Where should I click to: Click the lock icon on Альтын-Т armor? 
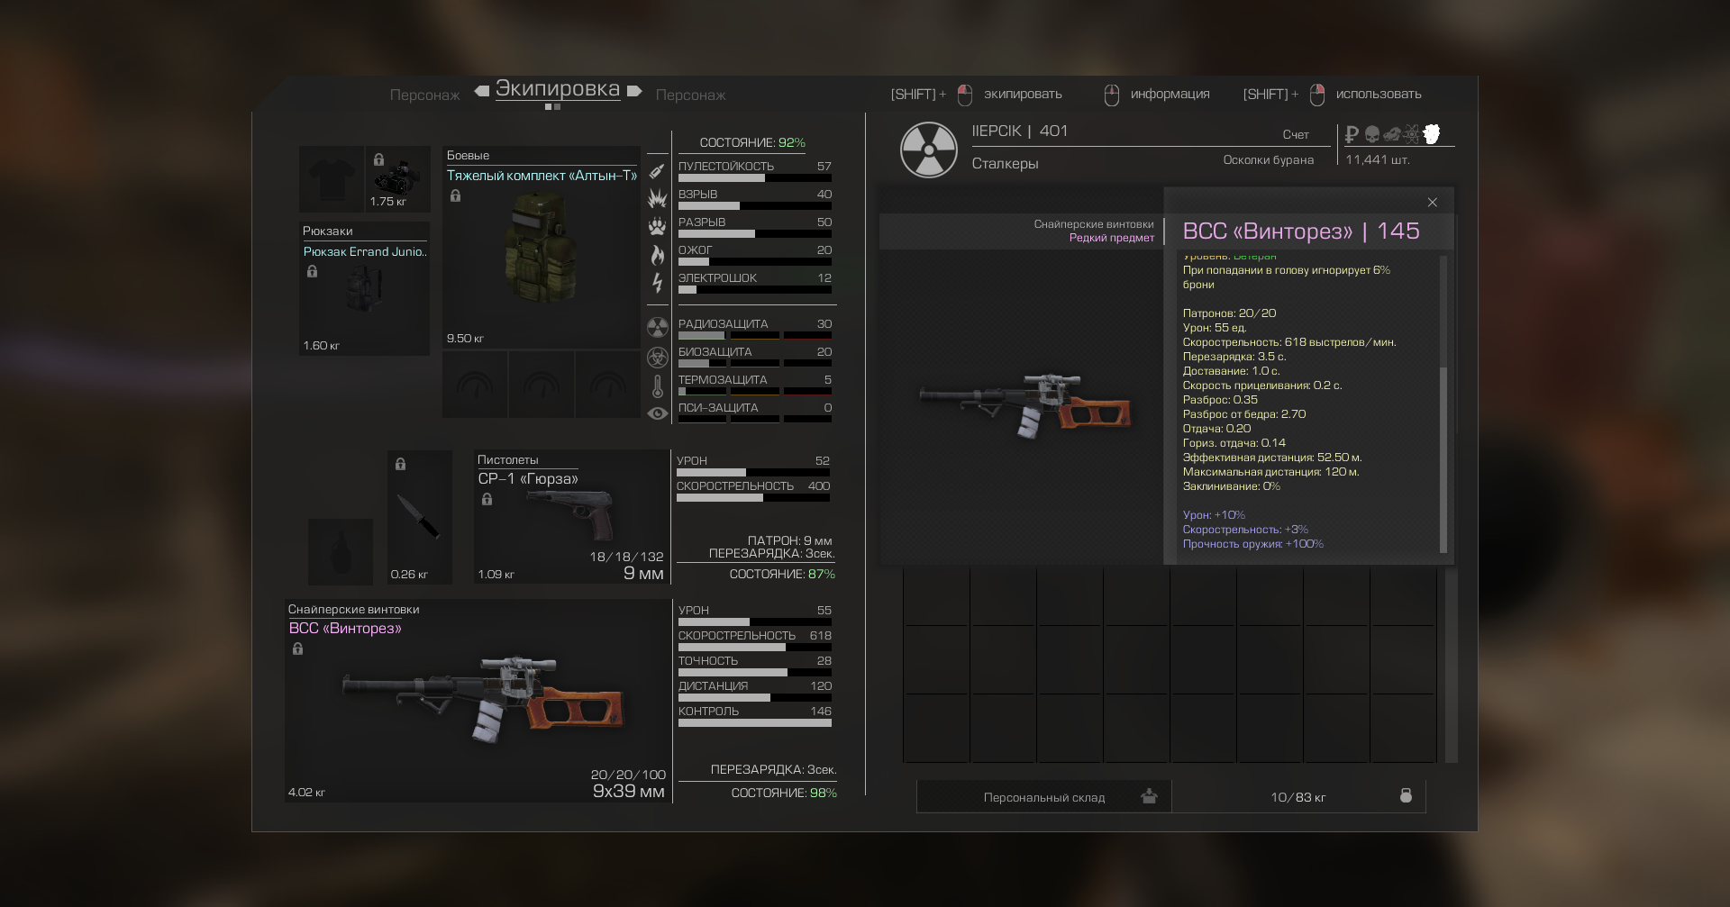click(455, 195)
